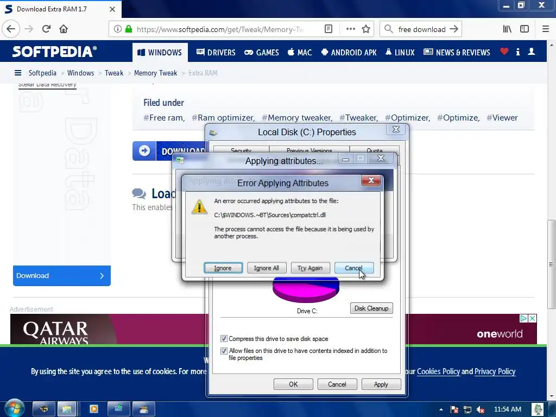
Task: Click the 'free download' search field
Action: click(x=421, y=29)
